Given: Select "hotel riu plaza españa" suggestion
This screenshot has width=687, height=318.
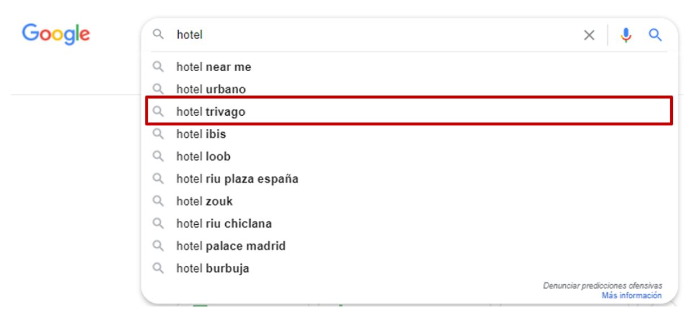Looking at the screenshot, I should coord(237,180).
